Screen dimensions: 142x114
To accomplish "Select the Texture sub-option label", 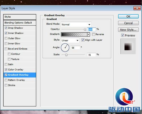I will pos(15,59).
